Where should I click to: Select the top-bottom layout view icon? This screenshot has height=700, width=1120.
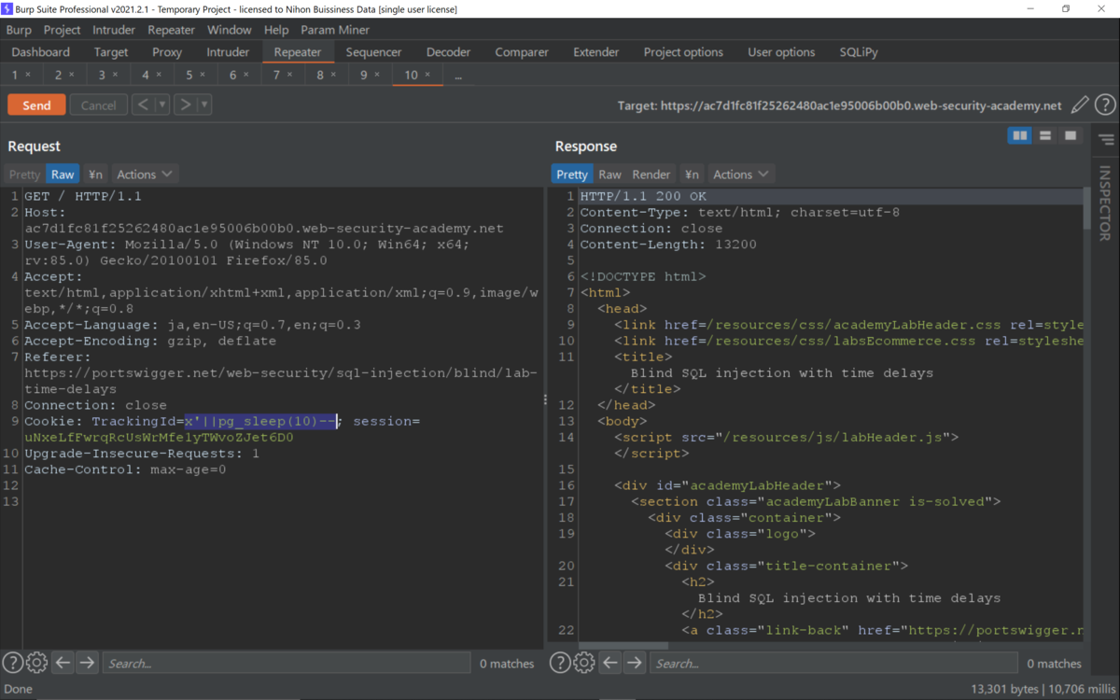coord(1045,136)
